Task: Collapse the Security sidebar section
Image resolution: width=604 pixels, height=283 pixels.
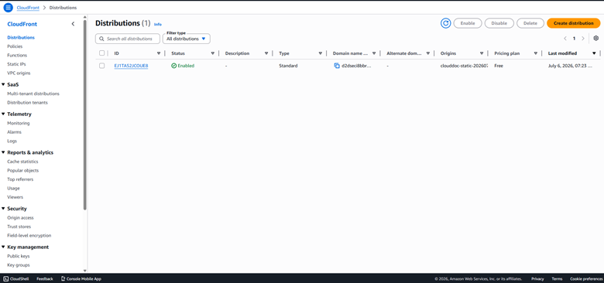Action: coord(3,209)
